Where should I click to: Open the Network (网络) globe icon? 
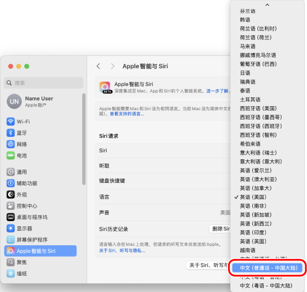tap(10, 144)
